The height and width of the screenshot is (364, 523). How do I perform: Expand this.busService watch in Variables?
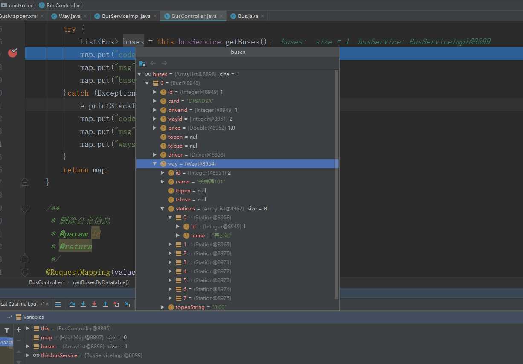tap(28, 355)
